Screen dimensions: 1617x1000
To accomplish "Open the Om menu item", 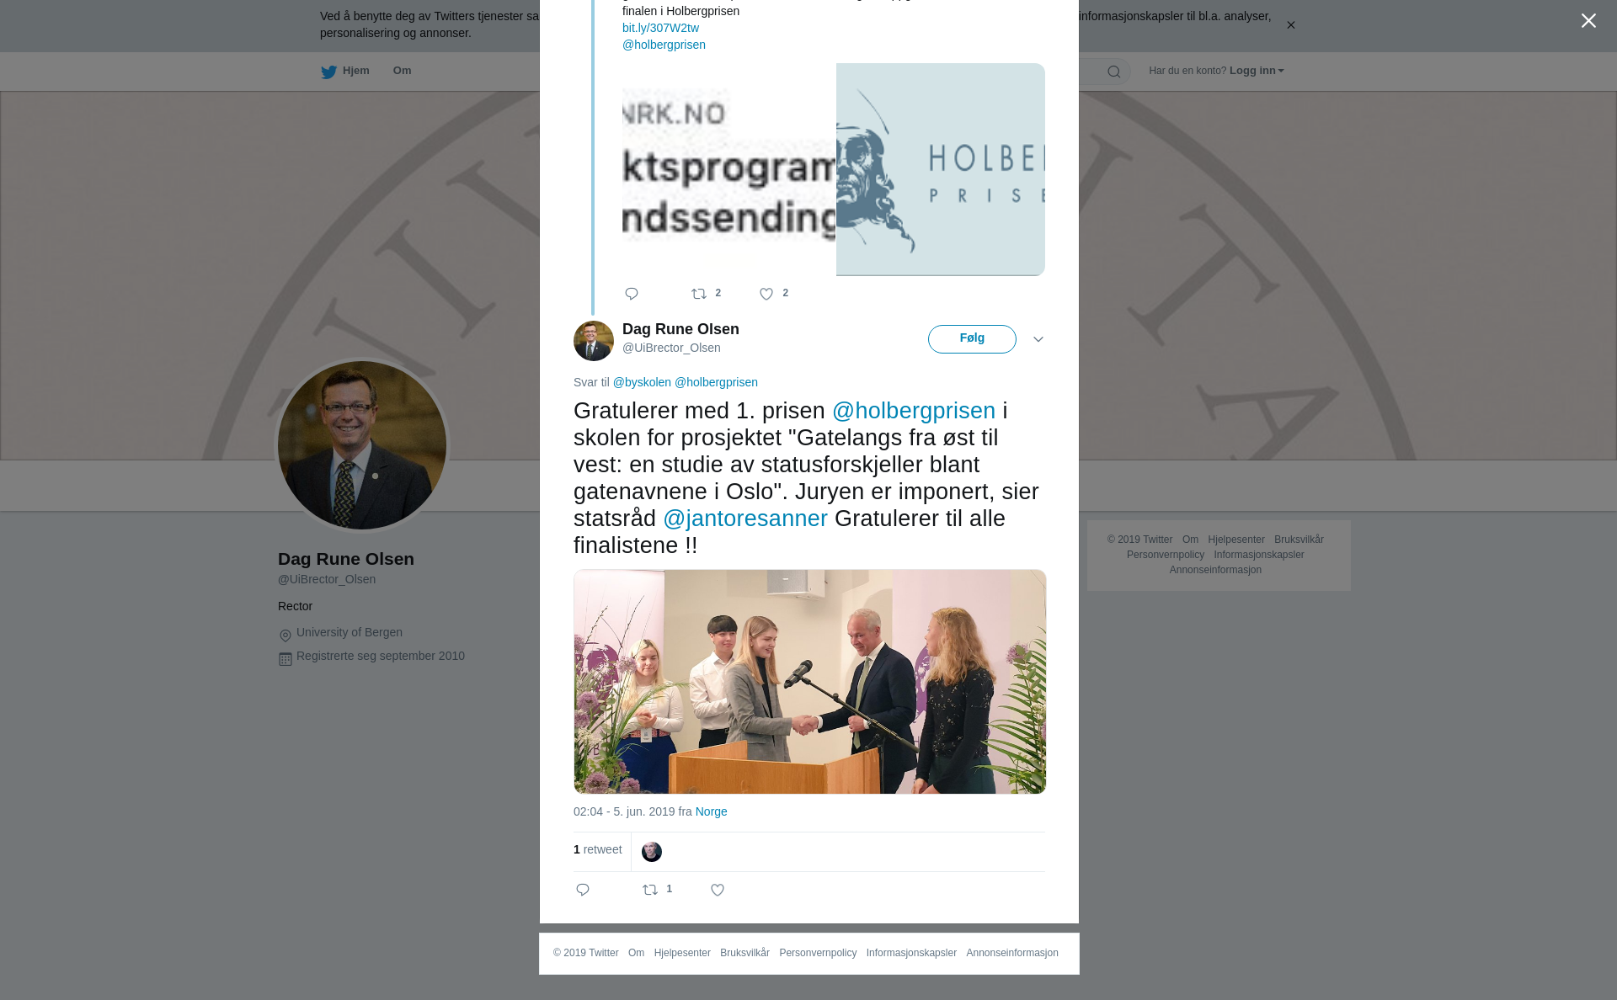I will (402, 71).
